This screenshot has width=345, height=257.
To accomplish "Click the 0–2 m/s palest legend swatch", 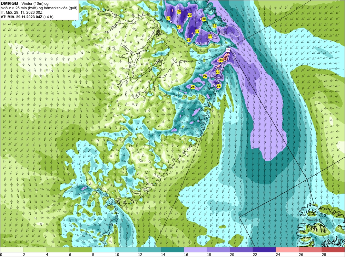I will point(11,249).
